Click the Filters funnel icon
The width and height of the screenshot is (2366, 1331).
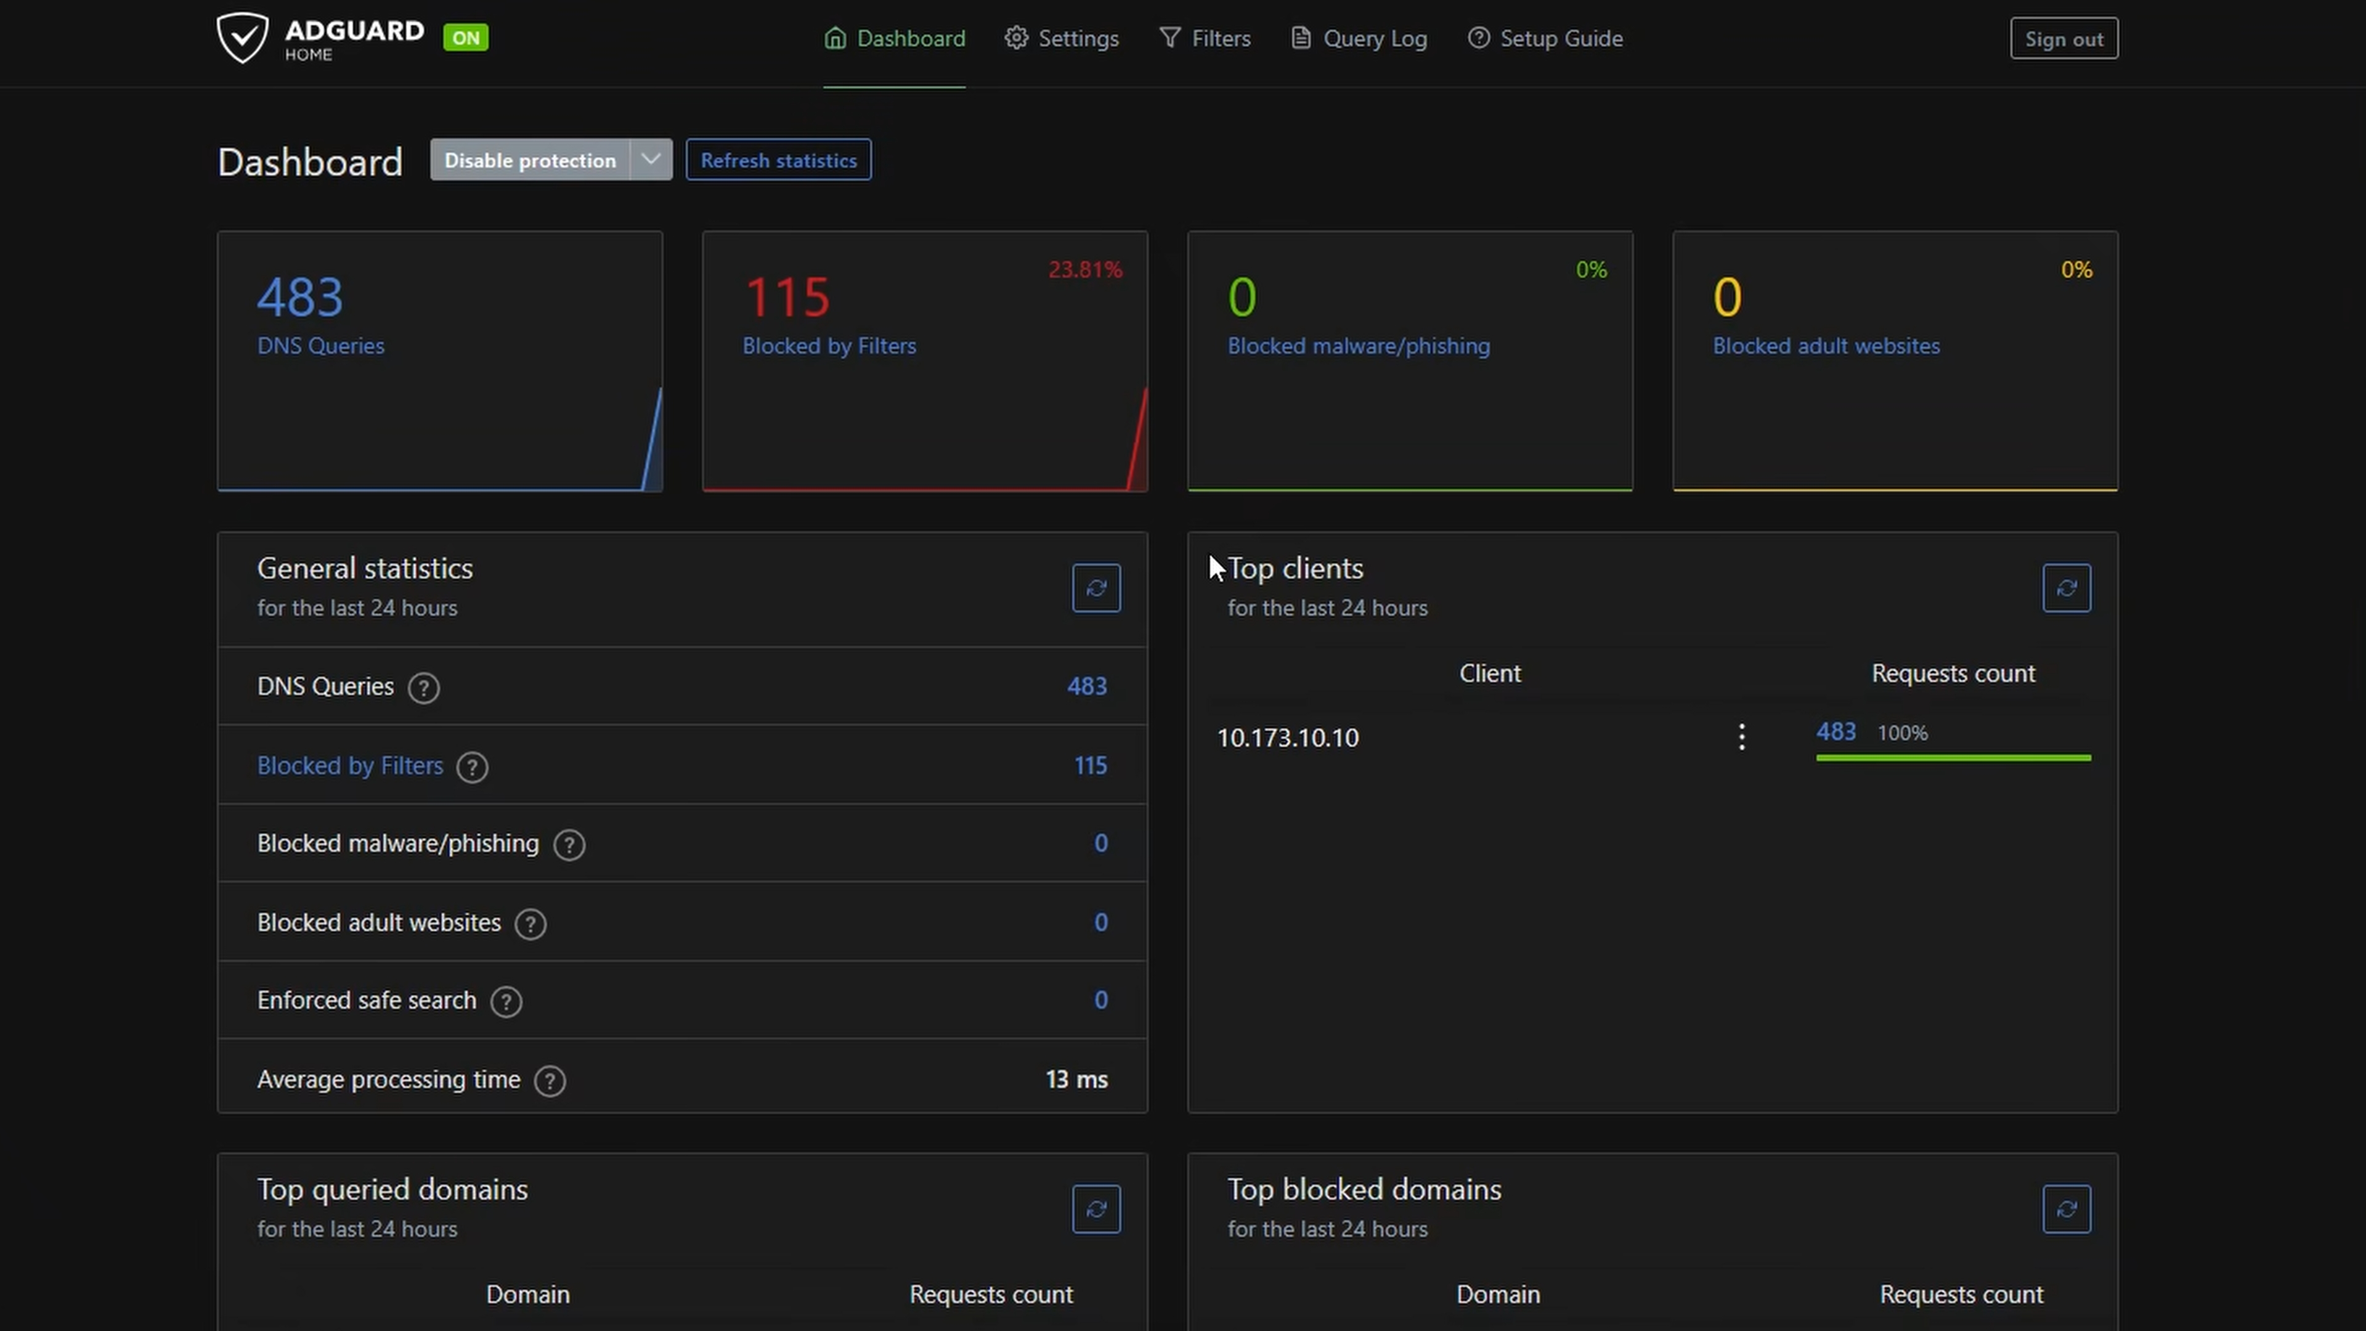(x=1171, y=38)
